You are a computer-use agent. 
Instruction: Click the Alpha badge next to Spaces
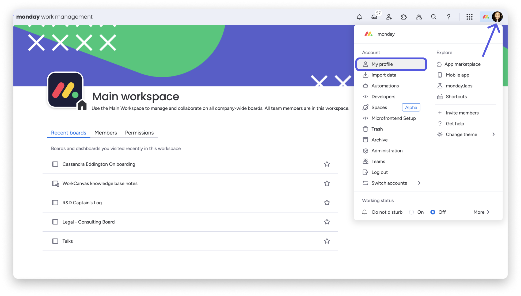[411, 107]
